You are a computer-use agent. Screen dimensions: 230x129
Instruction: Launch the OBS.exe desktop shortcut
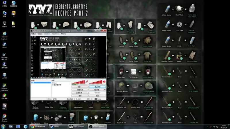pos(4,56)
